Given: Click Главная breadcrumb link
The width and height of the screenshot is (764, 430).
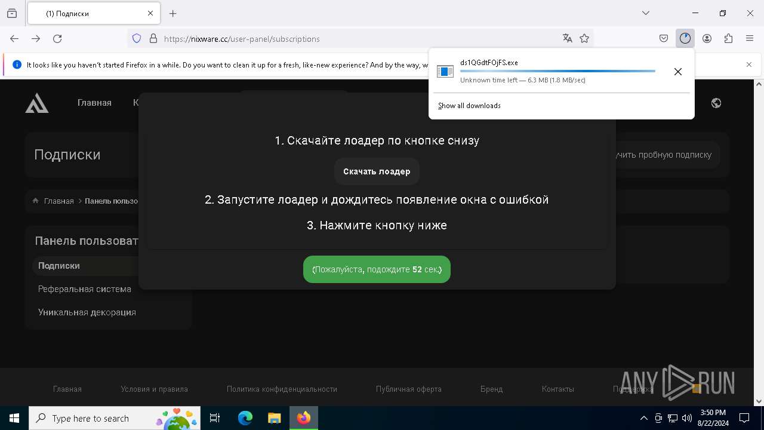Looking at the screenshot, I should tap(59, 201).
